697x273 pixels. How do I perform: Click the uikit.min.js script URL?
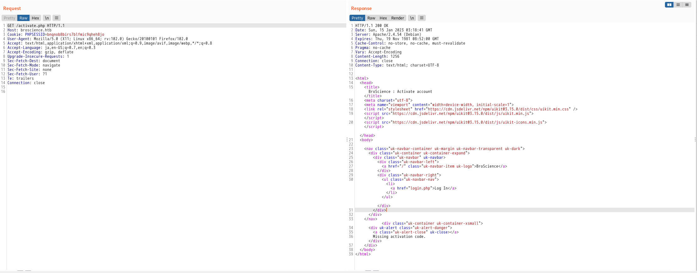click(x=461, y=114)
